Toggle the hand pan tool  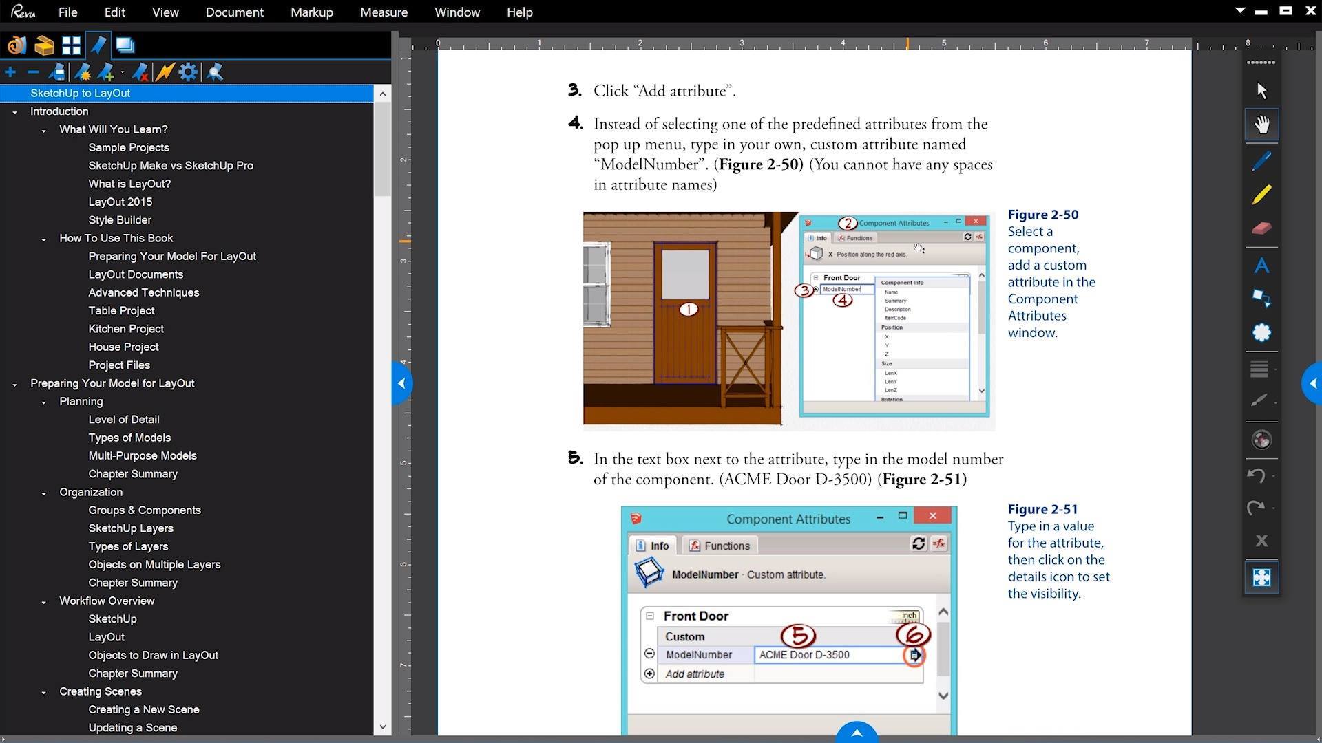tap(1261, 125)
